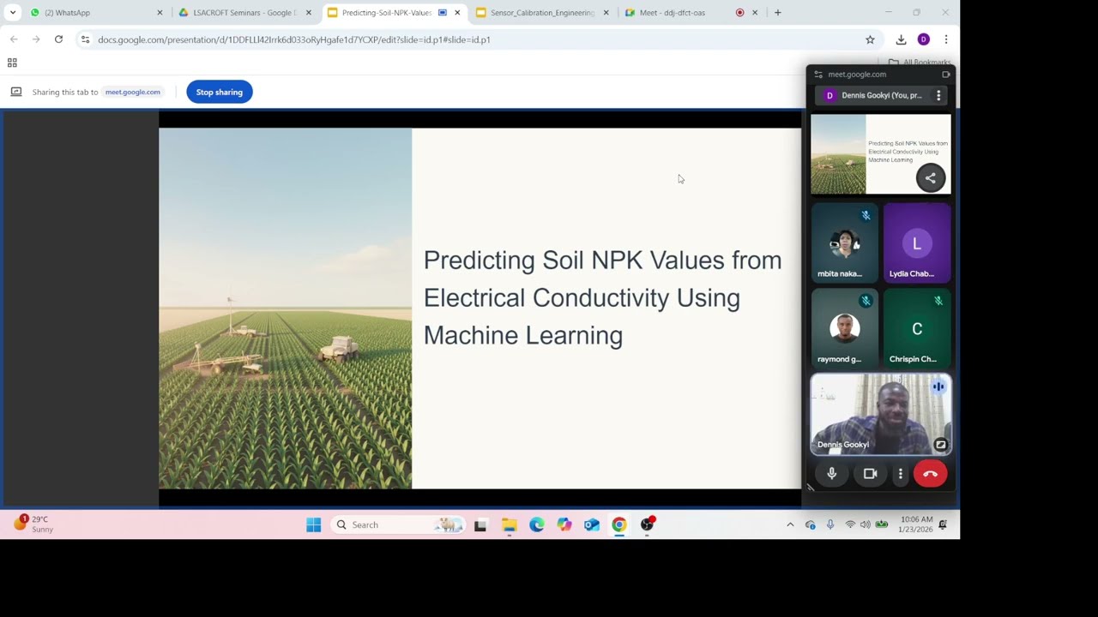
Task: Go back to previous page
Action: coord(14,39)
